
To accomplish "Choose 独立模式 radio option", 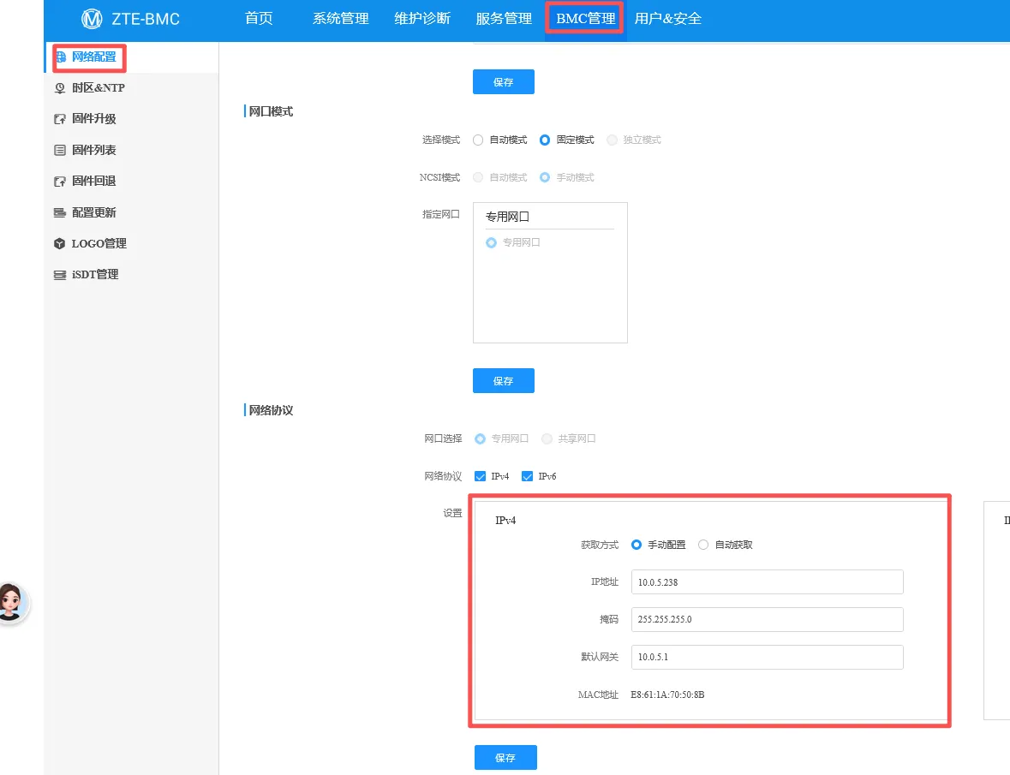I will click(x=612, y=140).
